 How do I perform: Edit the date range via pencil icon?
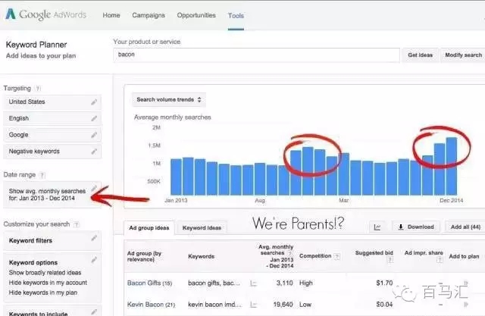pos(93,188)
